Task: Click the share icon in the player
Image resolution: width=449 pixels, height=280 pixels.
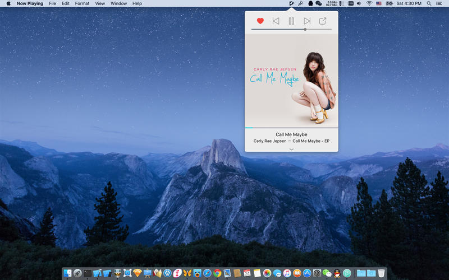Action: (323, 21)
